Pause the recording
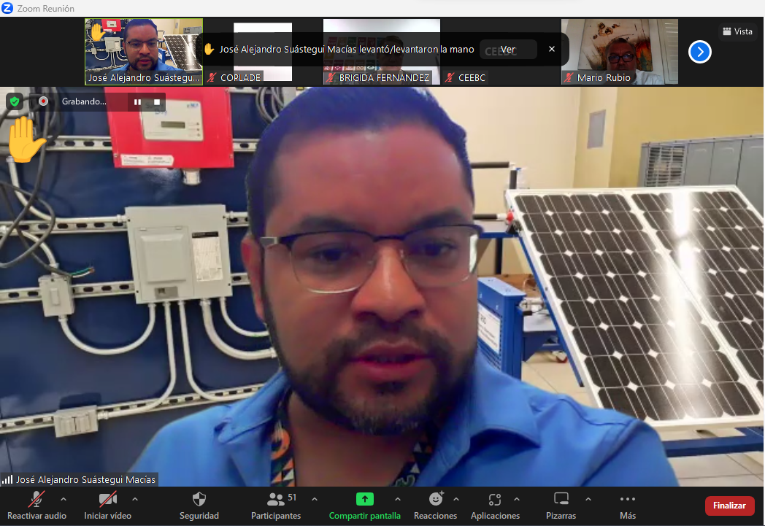The image size is (765, 526). pos(137,102)
